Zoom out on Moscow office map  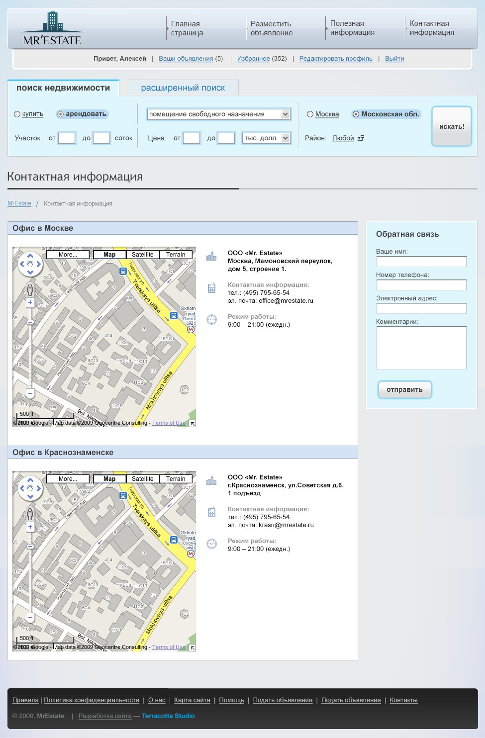pyautogui.click(x=30, y=393)
